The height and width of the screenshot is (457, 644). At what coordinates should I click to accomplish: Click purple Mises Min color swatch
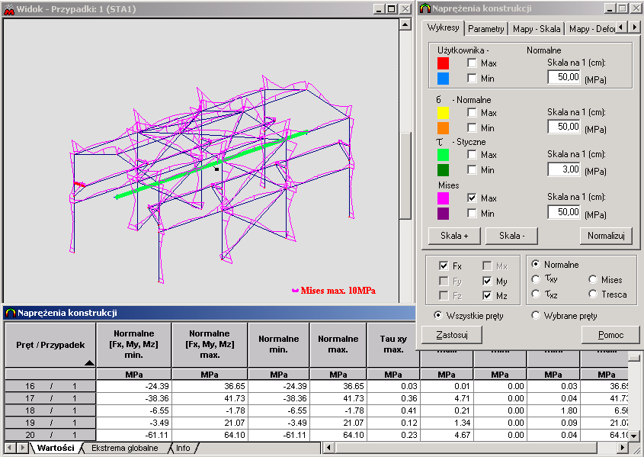pos(443,214)
